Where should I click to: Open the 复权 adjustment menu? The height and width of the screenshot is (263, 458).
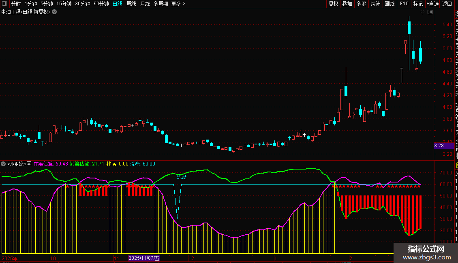tap(333, 4)
